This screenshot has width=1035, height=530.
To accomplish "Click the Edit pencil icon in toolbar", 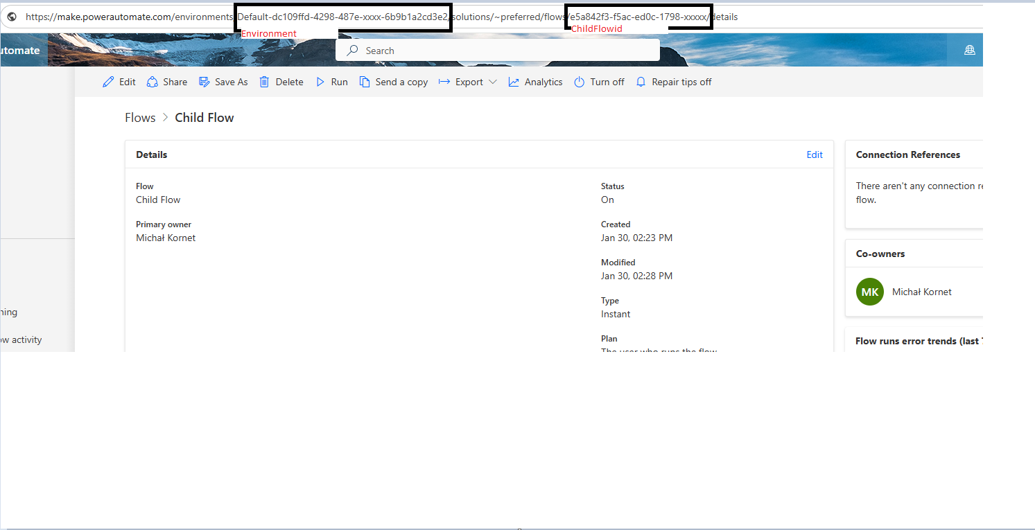I will click(108, 82).
